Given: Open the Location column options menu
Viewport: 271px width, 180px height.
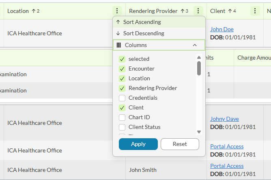Looking at the screenshot, I should tap(117, 11).
